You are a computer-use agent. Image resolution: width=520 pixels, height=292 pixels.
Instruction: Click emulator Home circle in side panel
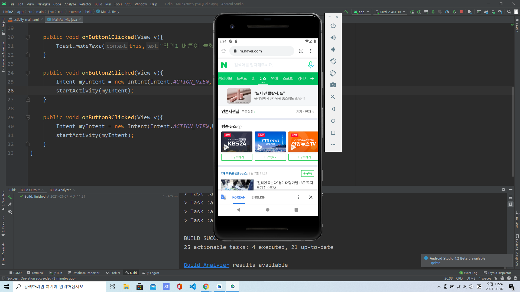pyautogui.click(x=333, y=121)
